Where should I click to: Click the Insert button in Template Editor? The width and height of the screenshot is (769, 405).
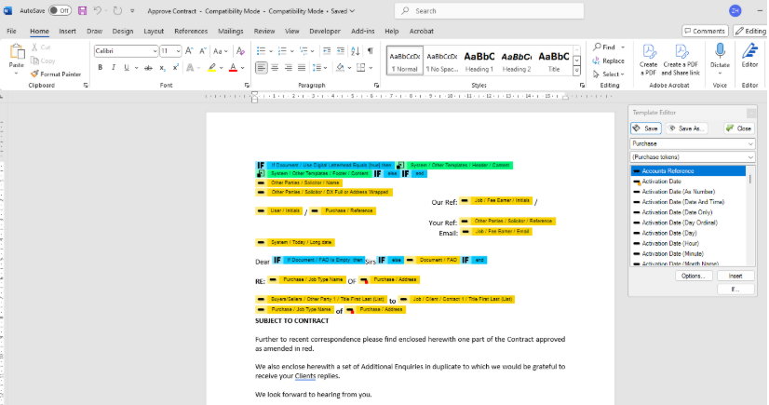(x=735, y=276)
